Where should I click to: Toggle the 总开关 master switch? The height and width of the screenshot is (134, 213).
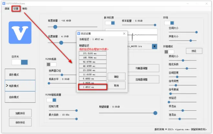tap(20, 62)
